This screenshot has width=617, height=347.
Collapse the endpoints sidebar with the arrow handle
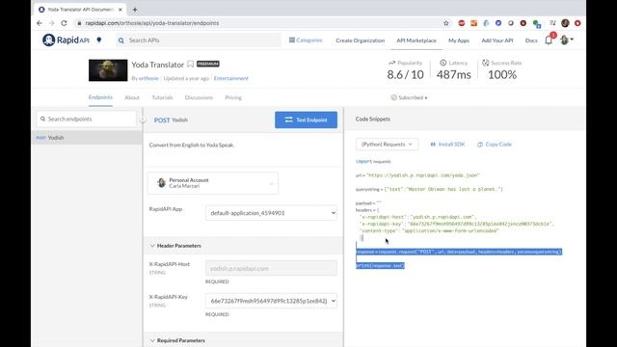tap(143, 120)
